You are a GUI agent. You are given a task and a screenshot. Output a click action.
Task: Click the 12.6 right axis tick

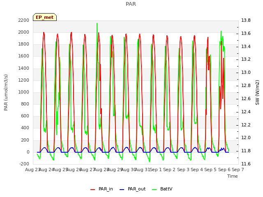point(246,98)
